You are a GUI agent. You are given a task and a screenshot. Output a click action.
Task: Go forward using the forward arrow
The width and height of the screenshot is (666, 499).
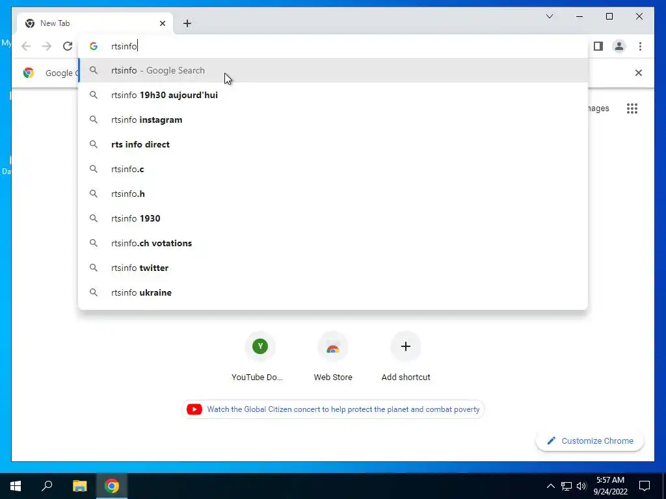(47, 46)
